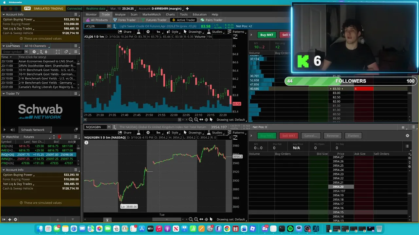Open the Share menu on crude oil chart
Screen dimensions: 419x235
[x=125, y=32]
